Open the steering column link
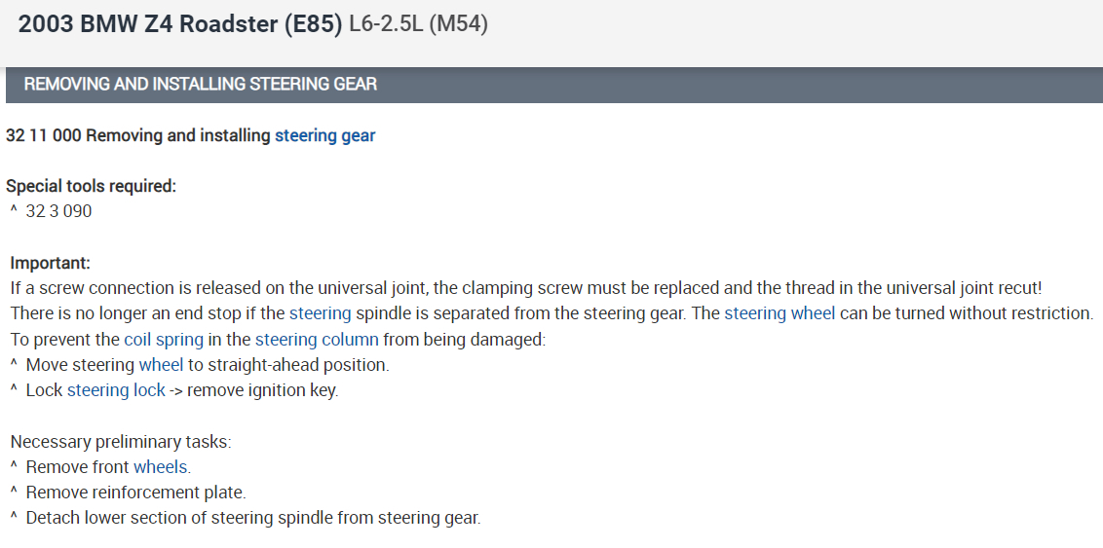The image size is (1103, 548). [318, 340]
